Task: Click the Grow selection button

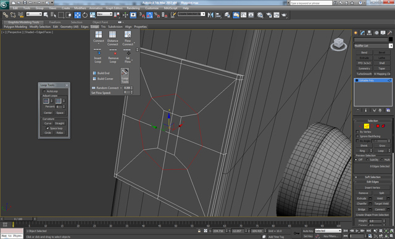Action: click(382, 146)
